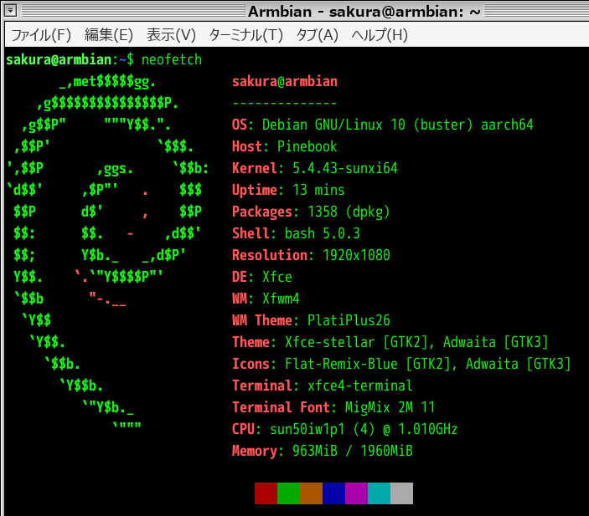
Task: Click the orange-brown color block
Action: pos(311,493)
